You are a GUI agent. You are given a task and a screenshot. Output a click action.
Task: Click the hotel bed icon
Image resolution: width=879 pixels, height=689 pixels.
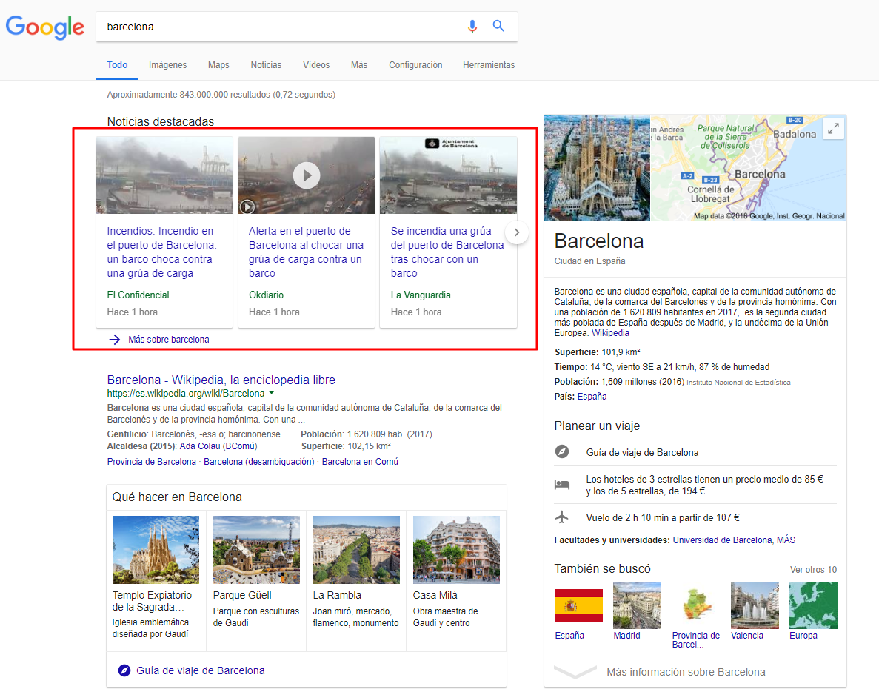tap(562, 485)
